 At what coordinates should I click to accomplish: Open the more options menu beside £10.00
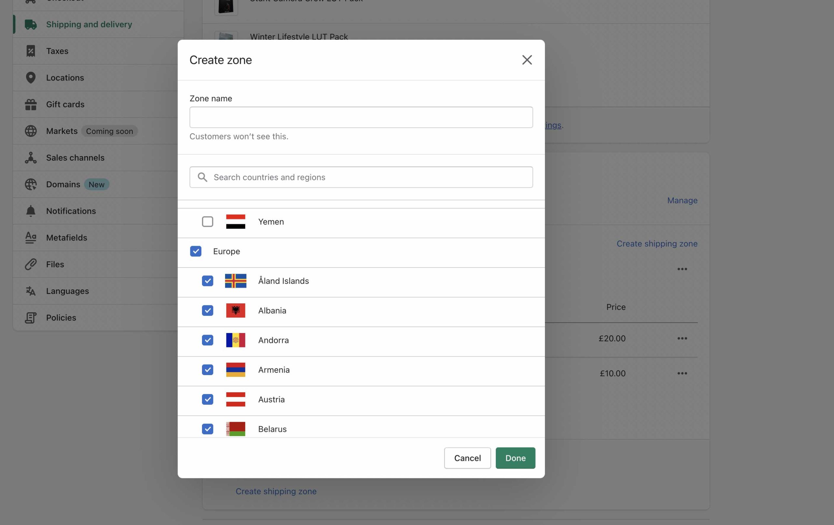point(682,373)
